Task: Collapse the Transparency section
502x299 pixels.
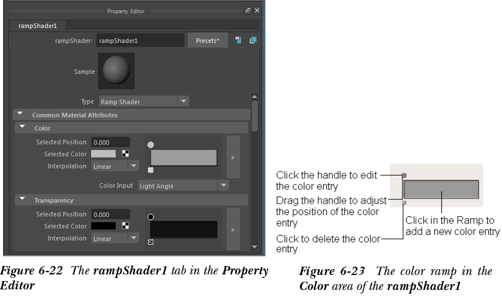Action: [x=22, y=200]
